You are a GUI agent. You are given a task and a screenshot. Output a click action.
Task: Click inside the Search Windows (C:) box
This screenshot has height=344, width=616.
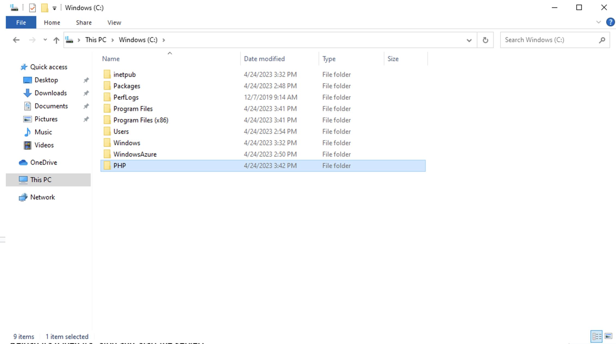[550, 40]
